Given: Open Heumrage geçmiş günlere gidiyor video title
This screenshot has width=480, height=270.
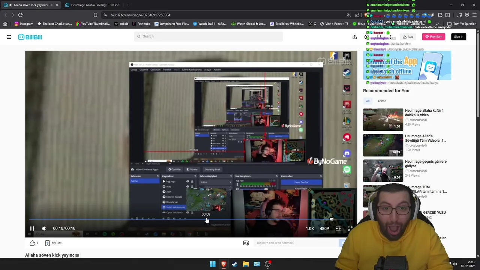Looking at the screenshot, I should coord(426,164).
